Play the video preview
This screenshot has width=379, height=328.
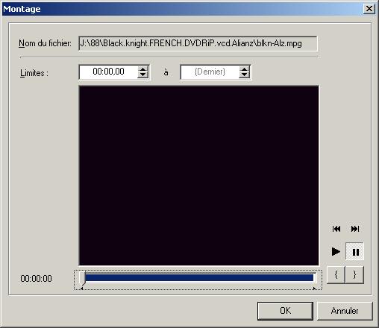pyautogui.click(x=336, y=251)
